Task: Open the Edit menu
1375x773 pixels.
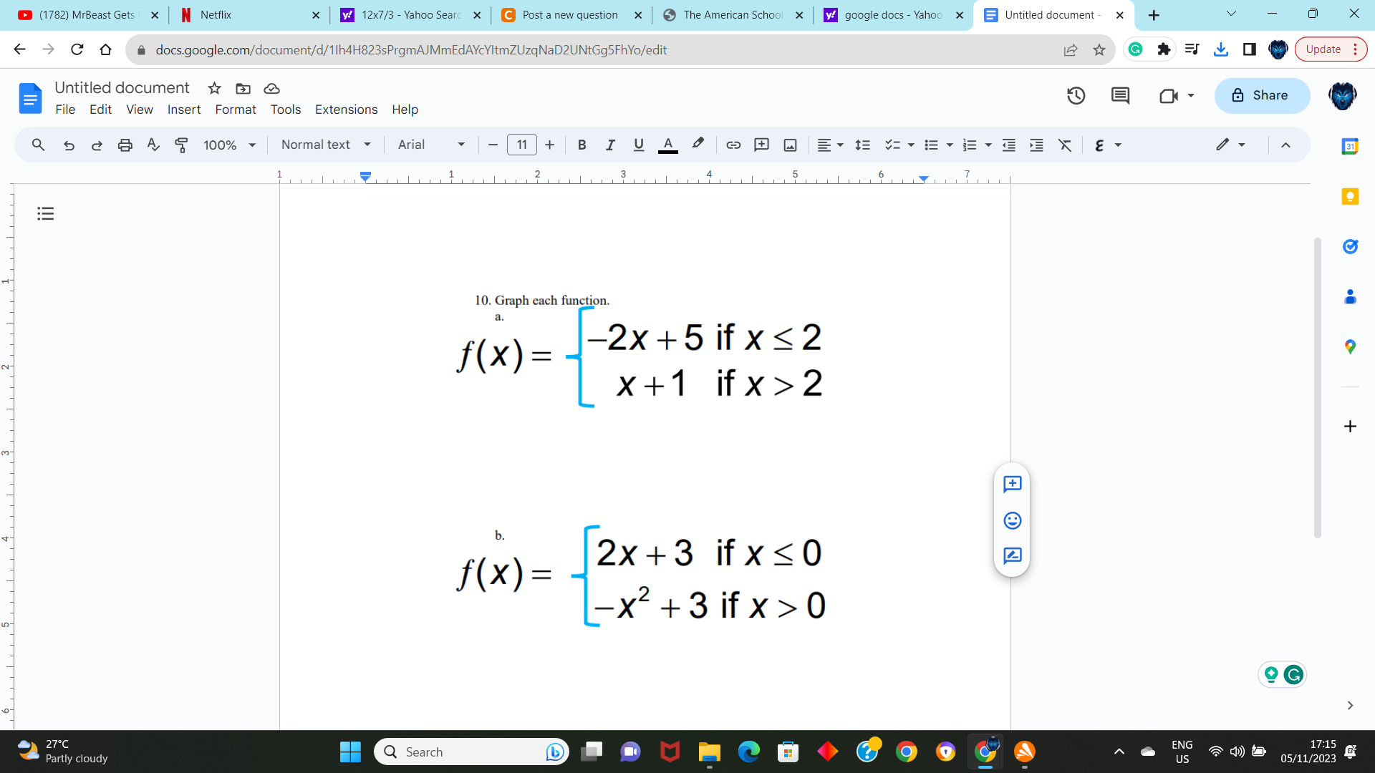Action: coord(100,110)
